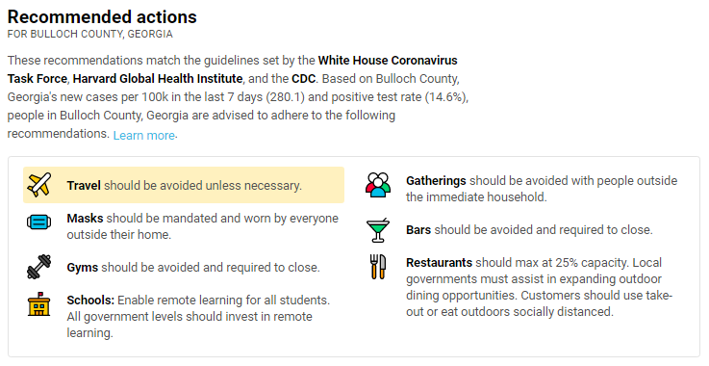The height and width of the screenshot is (366, 709).
Task: Click the Gyms recommendation text
Action: pyautogui.click(x=193, y=267)
